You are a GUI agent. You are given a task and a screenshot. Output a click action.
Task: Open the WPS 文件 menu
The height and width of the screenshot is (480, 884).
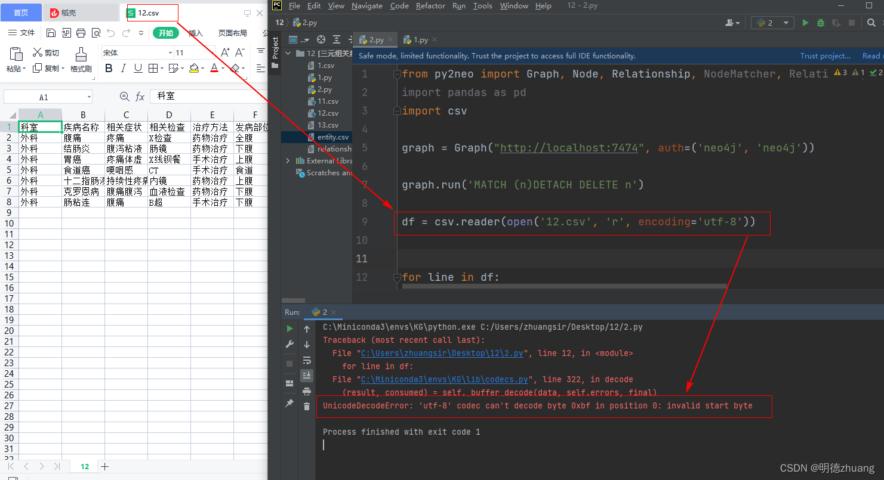click(x=22, y=33)
